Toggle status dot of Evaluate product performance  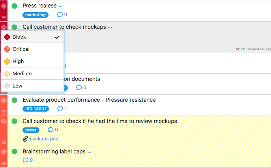(15, 100)
